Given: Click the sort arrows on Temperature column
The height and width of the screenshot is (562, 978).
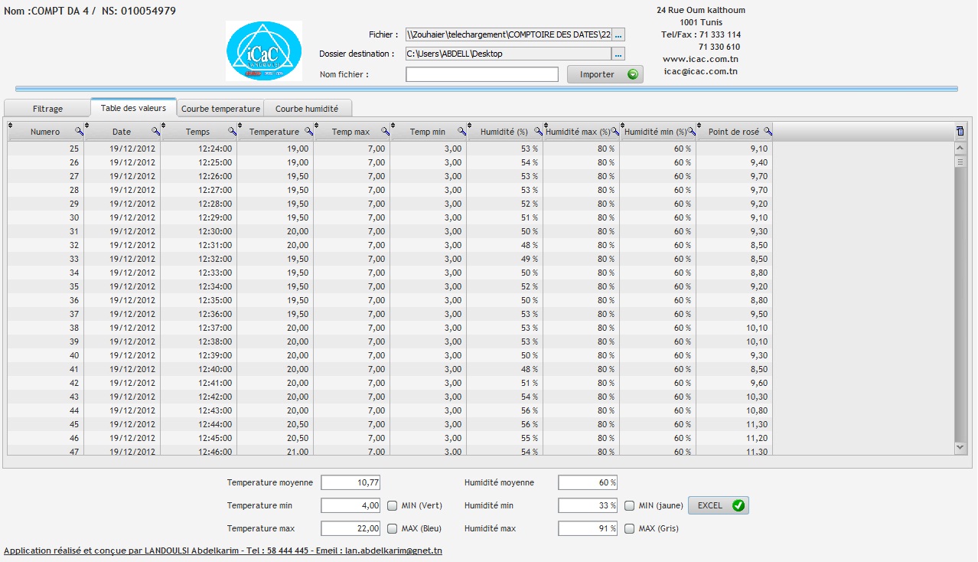Looking at the screenshot, I should (240, 126).
